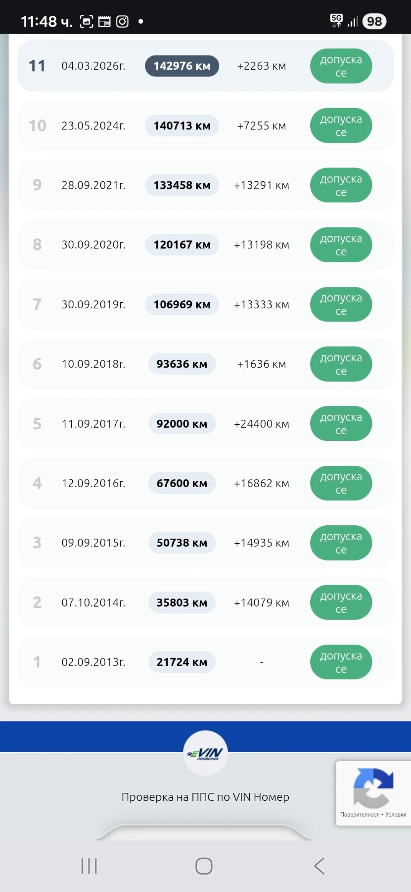The width and height of the screenshot is (411, 892).
Task: Tap 'допуска се' badge for 10.09.2018 row
Action: point(341,364)
